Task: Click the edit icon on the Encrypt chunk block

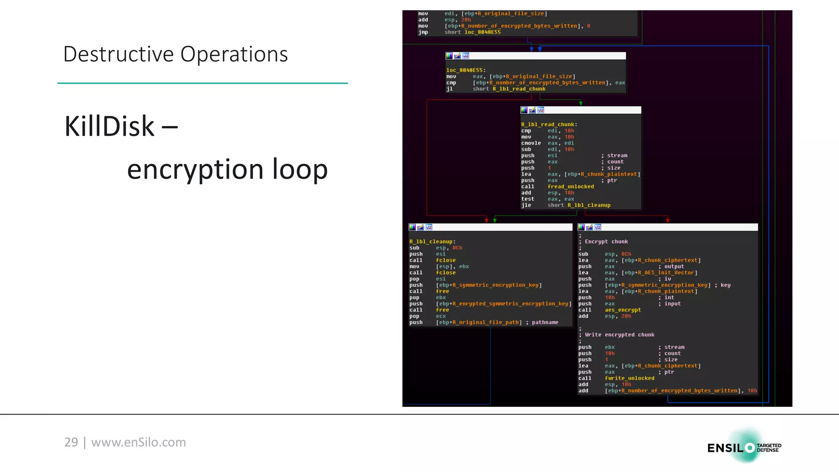Action: click(x=590, y=227)
